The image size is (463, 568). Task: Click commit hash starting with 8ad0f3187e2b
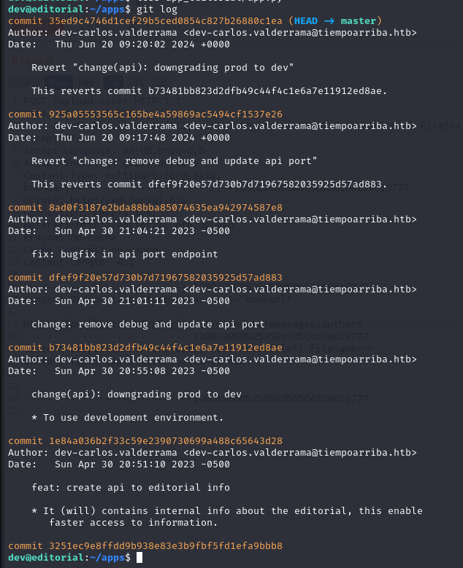pyautogui.click(x=166, y=208)
